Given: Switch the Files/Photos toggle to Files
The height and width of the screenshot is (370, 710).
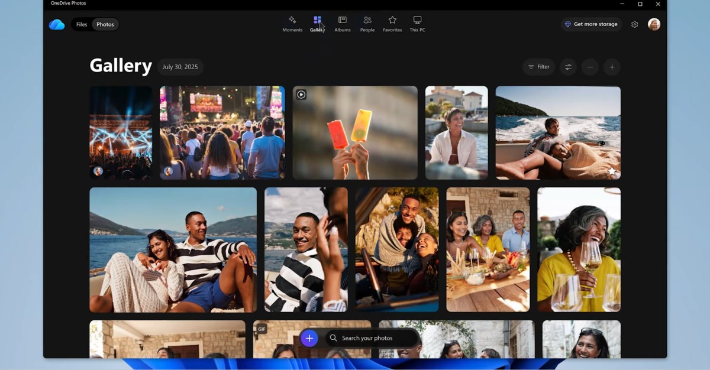Looking at the screenshot, I should (81, 24).
